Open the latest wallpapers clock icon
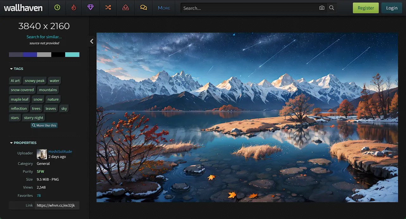 [x=57, y=8]
